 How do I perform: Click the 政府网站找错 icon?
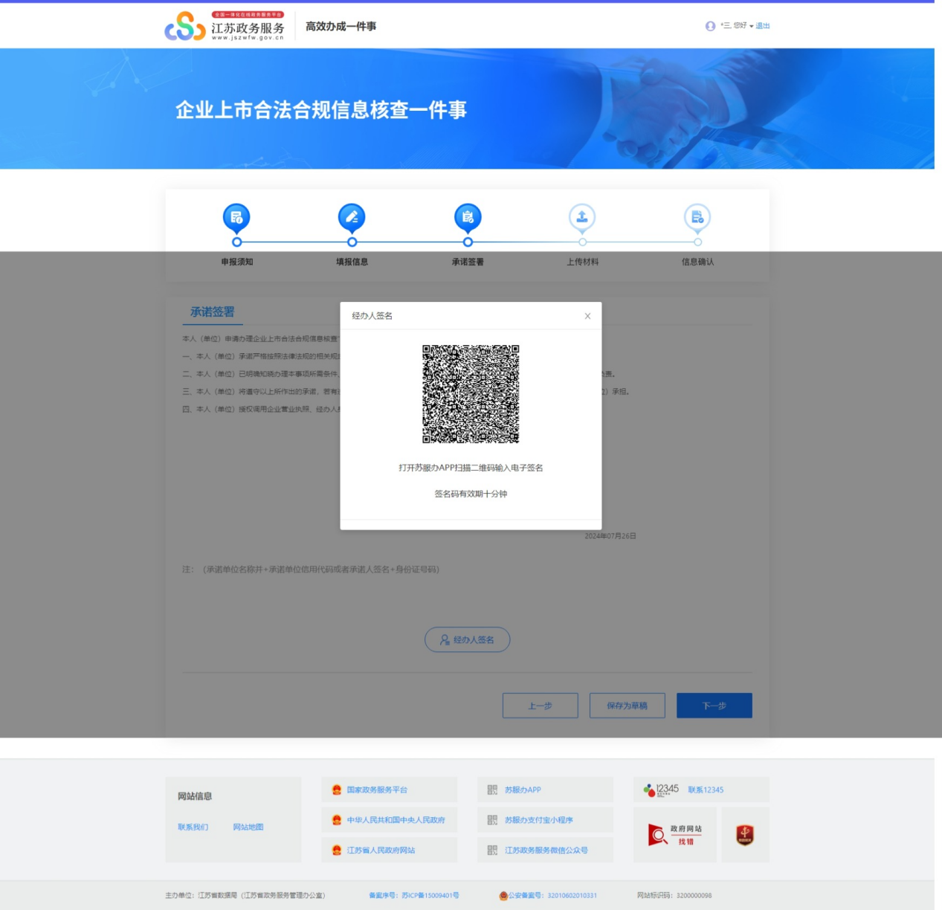pyautogui.click(x=675, y=835)
